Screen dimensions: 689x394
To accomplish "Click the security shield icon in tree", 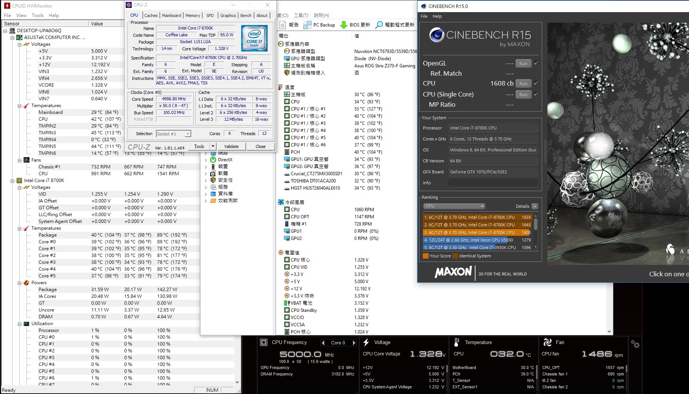I will point(213,180).
